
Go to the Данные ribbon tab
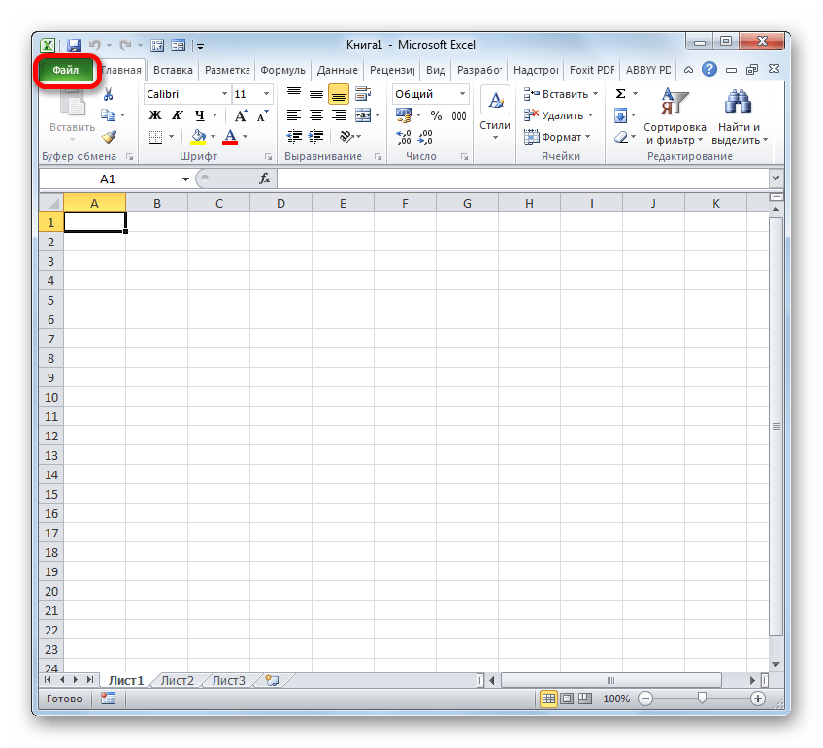(x=337, y=70)
